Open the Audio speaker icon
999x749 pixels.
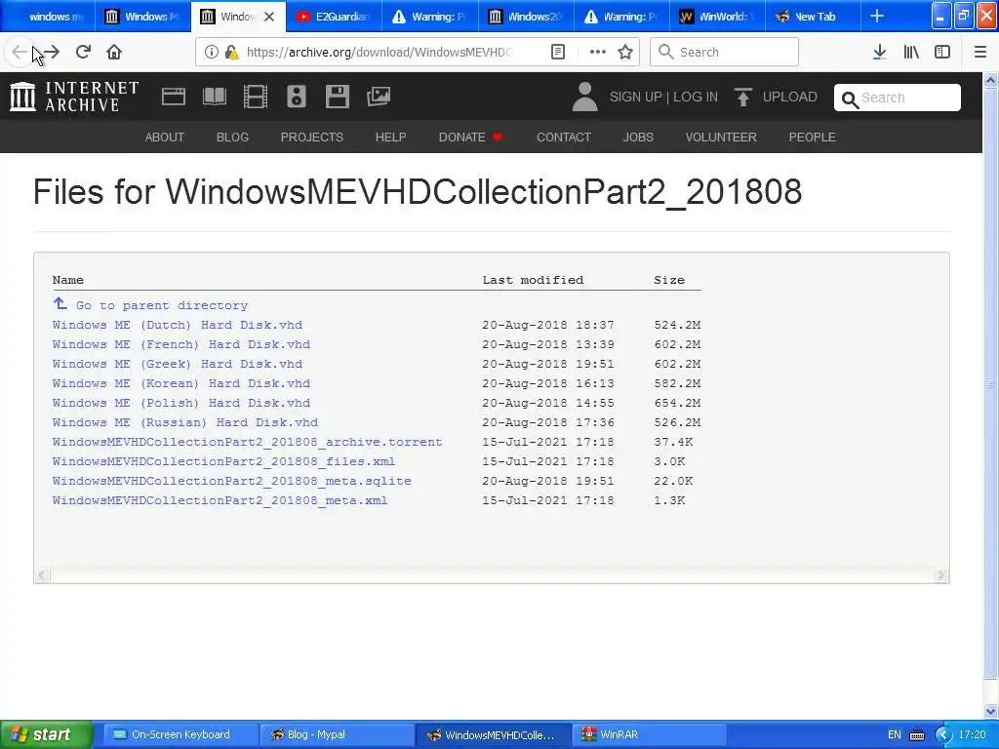click(297, 97)
